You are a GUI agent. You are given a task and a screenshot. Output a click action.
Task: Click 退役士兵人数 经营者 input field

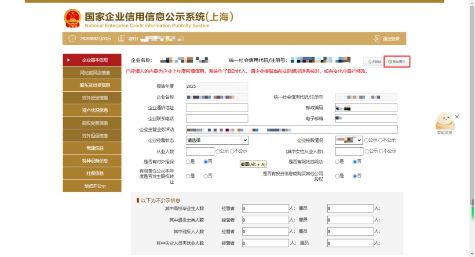coord(265,220)
